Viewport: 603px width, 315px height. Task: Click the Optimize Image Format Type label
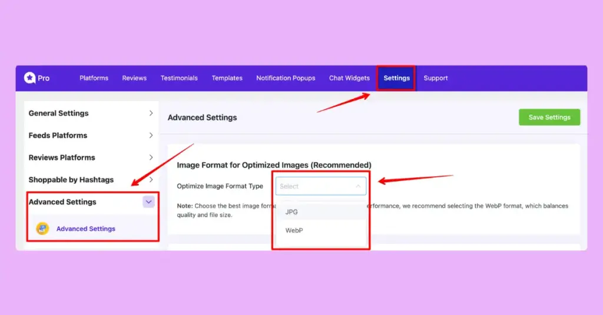tap(220, 186)
